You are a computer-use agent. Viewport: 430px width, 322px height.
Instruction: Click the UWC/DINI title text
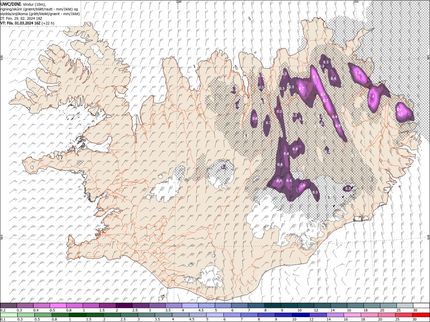(11, 4)
